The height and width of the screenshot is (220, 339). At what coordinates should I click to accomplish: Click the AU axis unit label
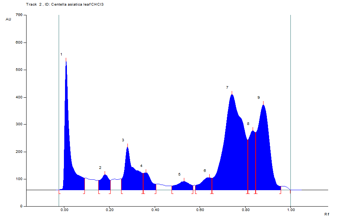pos(9,19)
